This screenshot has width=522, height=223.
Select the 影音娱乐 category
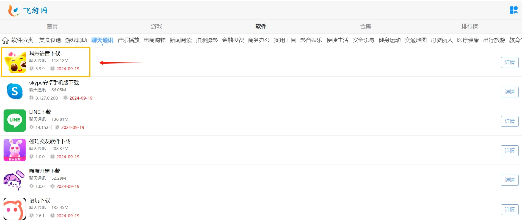coord(311,40)
